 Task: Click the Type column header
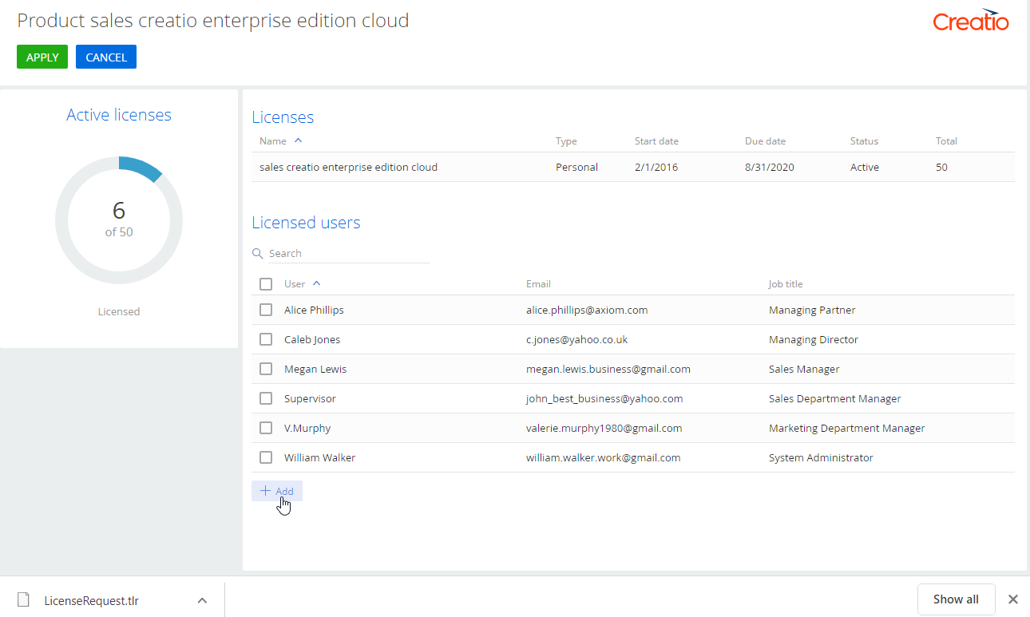pyautogui.click(x=566, y=141)
